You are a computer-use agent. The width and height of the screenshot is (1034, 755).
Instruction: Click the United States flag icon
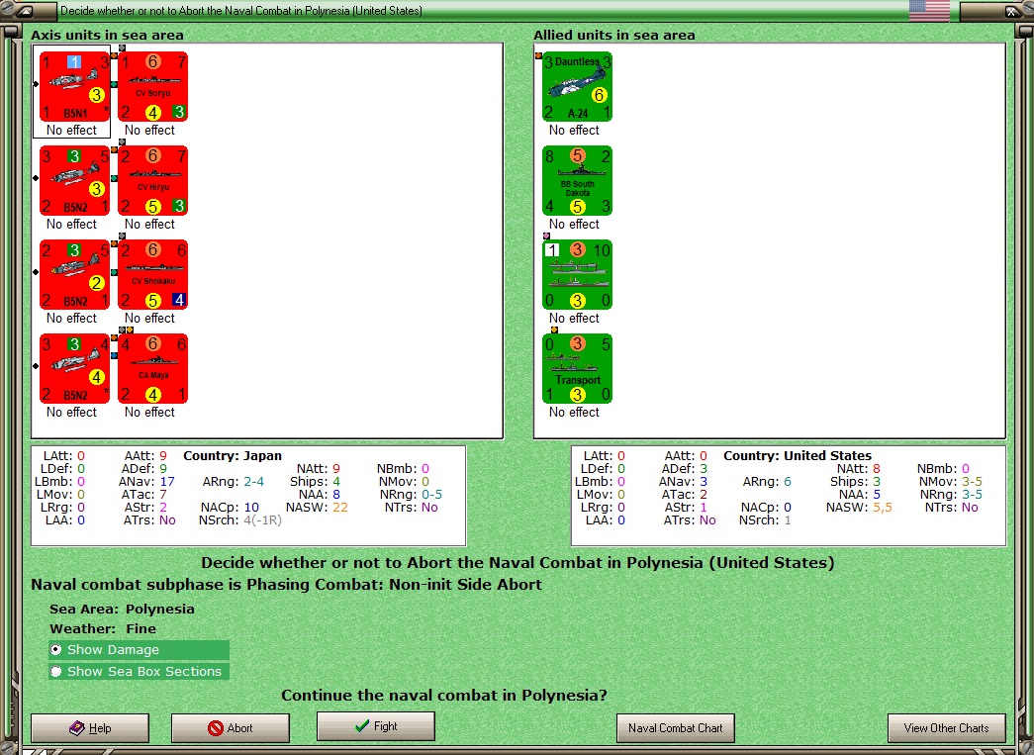[x=929, y=11]
